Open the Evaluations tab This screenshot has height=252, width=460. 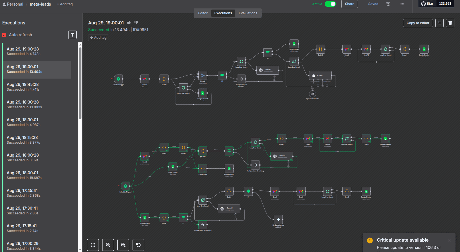tap(248, 13)
